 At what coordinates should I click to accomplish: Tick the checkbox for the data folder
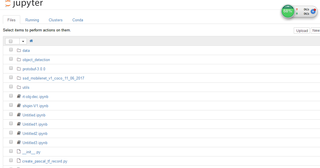click(x=11, y=50)
